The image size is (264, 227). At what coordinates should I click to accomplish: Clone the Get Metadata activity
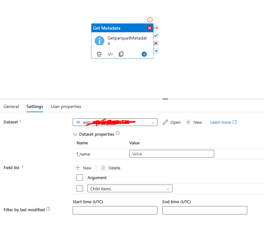121,54
